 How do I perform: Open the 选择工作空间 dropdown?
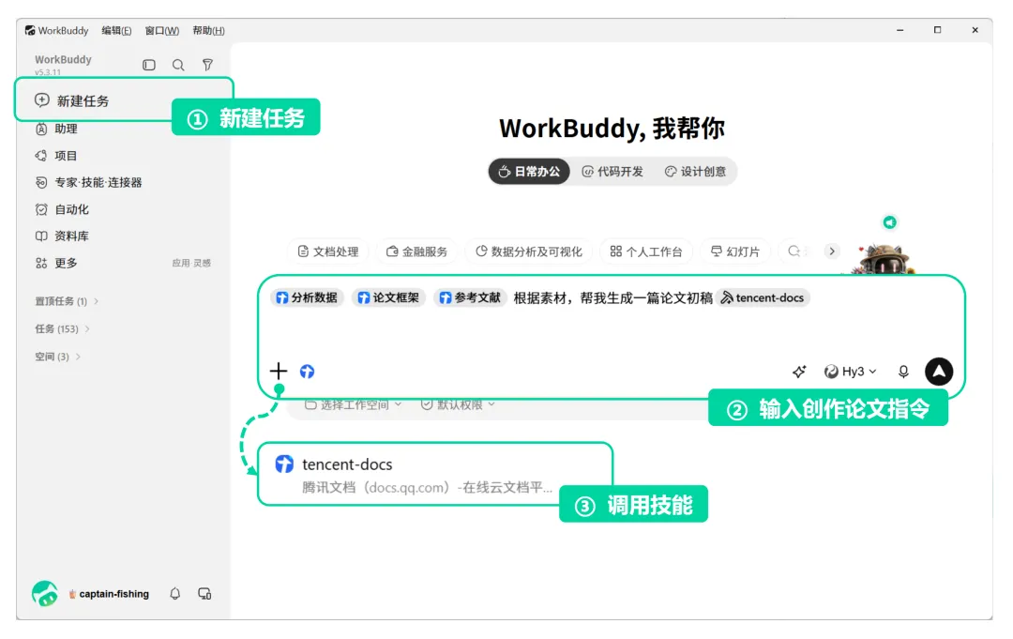coord(354,405)
